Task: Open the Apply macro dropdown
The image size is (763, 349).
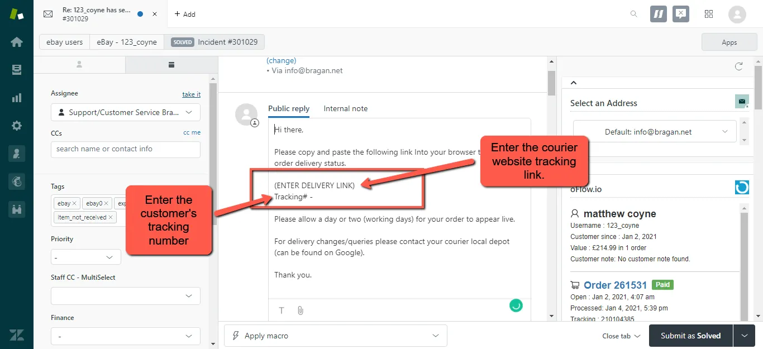Action: tap(336, 336)
